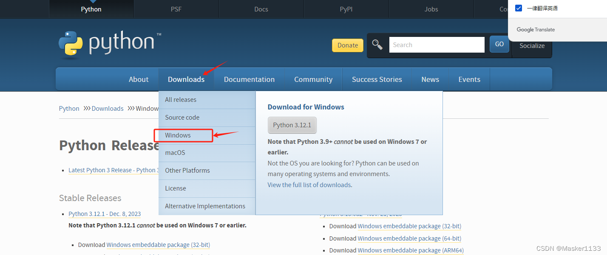Open the Socialize menu

532,46
